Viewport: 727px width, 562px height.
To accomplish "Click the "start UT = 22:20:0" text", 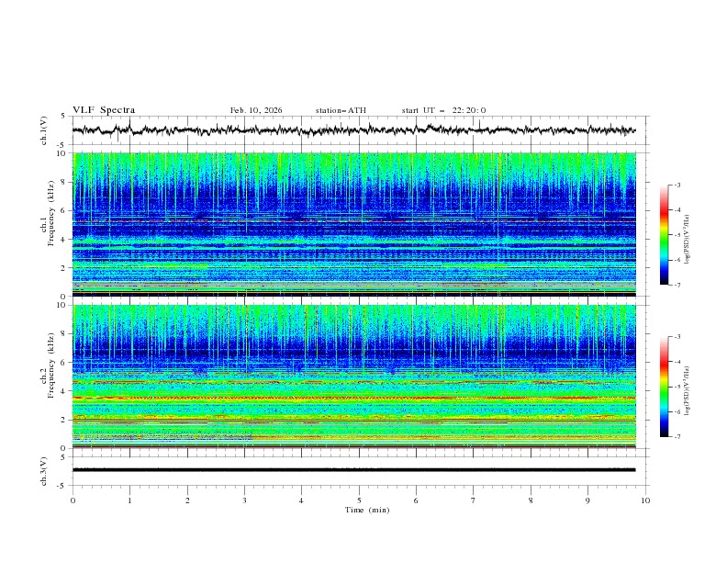I will pyautogui.click(x=443, y=110).
